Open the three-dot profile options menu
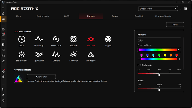192x108 pixels. pos(181,9)
